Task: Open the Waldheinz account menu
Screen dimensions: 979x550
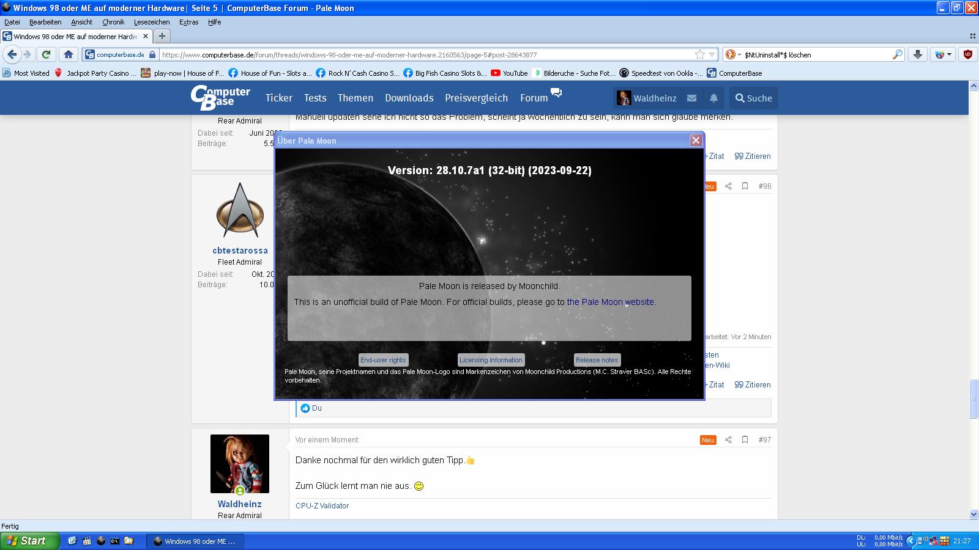Action: [647, 98]
